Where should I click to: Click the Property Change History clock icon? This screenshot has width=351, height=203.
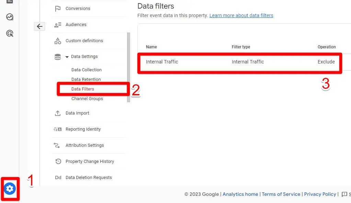click(x=58, y=161)
